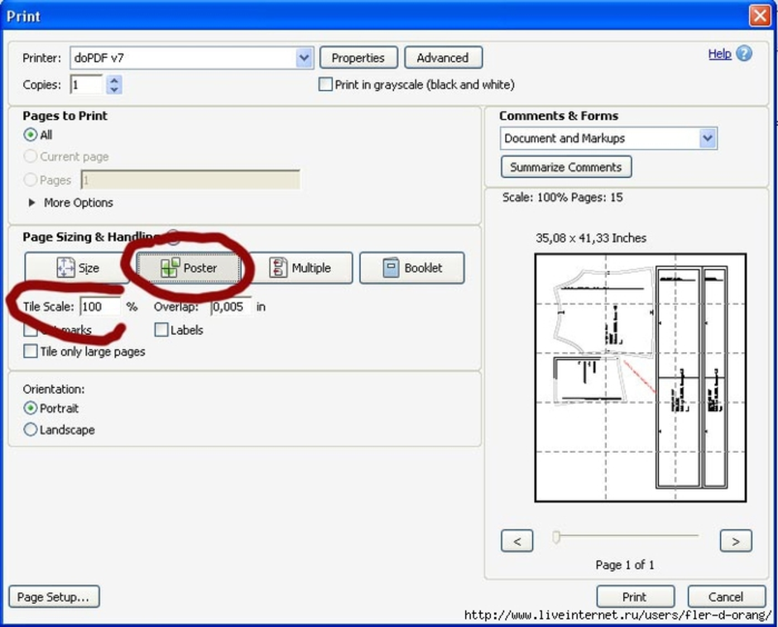Click the Copies number field
This screenshot has width=778, height=627.
(x=86, y=85)
